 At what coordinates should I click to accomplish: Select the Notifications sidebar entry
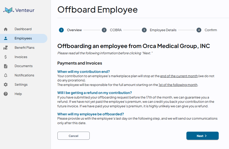pyautogui.click(x=24, y=75)
